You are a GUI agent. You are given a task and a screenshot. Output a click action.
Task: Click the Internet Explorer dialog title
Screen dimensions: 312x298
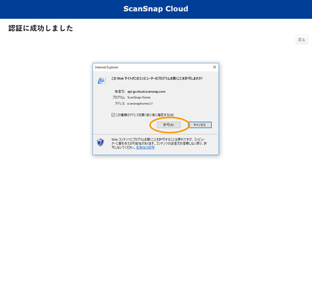point(107,67)
